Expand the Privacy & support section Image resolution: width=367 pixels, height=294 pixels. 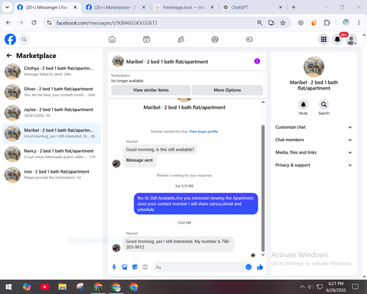(x=314, y=165)
